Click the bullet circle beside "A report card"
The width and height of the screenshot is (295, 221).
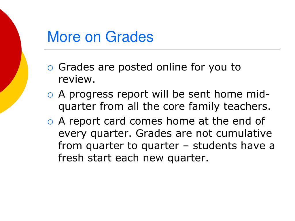[50, 122]
